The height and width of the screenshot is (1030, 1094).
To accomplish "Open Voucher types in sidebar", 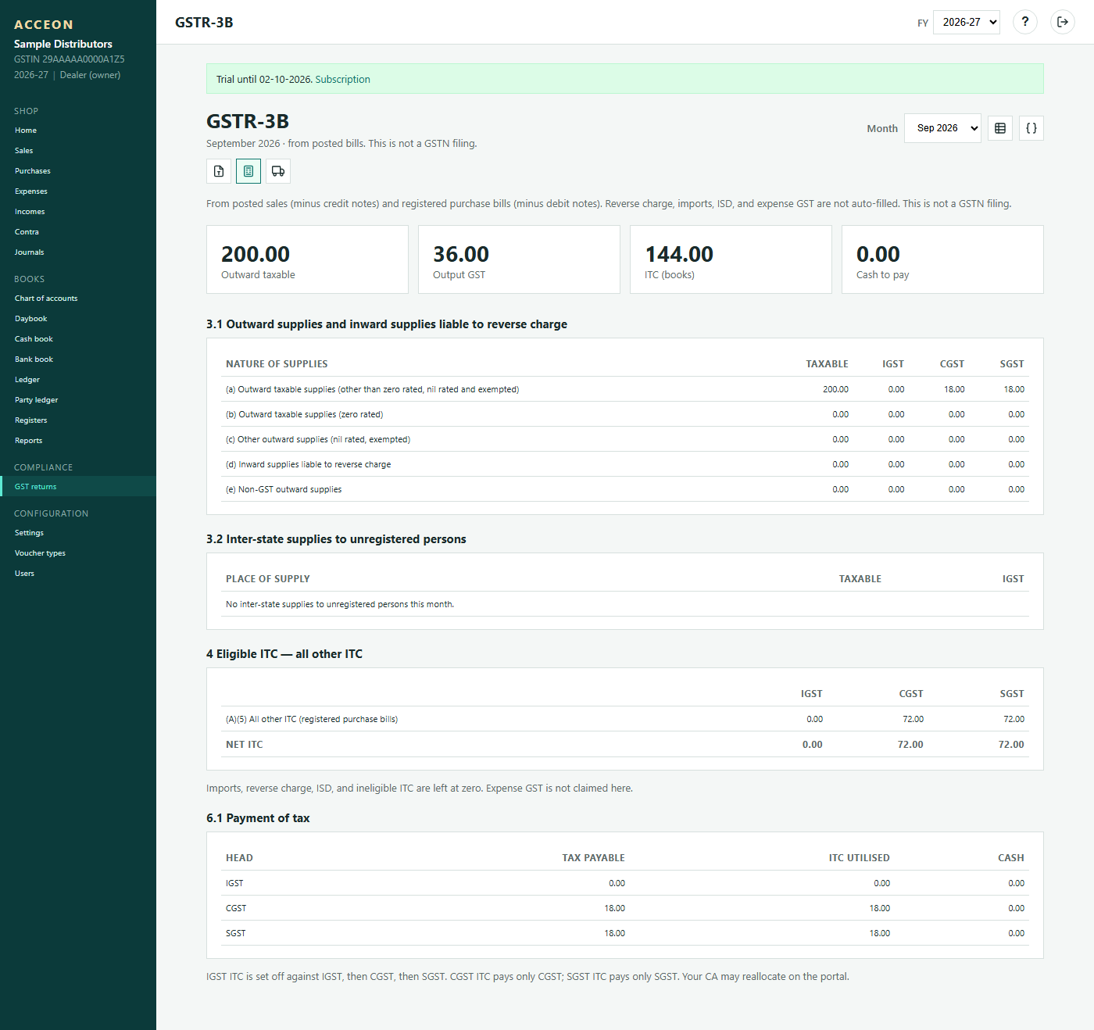I will [x=40, y=553].
